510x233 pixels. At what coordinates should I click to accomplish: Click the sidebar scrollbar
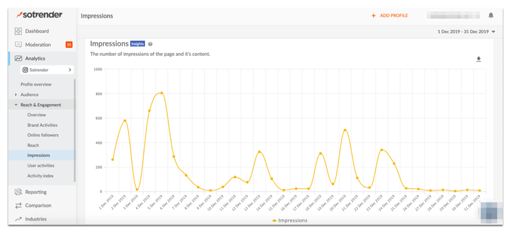point(75,130)
